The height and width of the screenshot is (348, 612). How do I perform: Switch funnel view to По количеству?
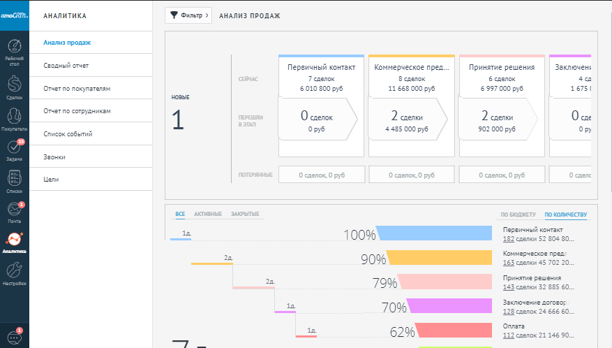click(x=566, y=215)
